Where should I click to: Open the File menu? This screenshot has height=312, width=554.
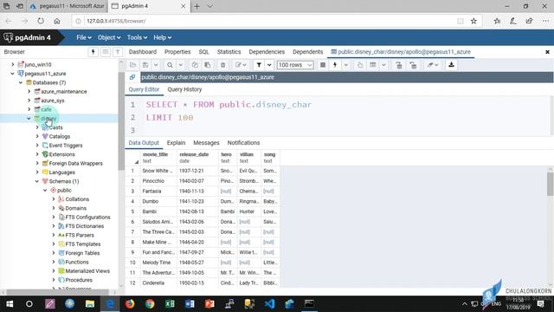(x=84, y=37)
